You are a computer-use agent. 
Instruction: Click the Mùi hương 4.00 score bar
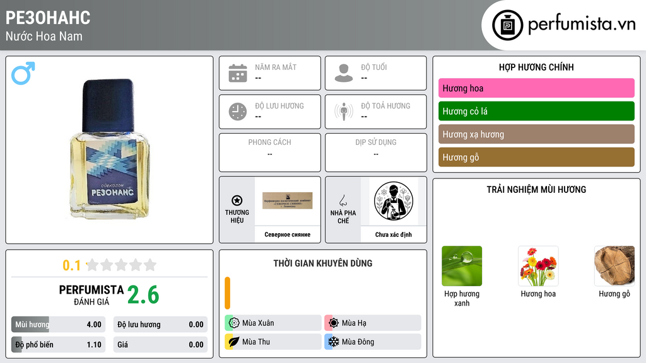59,325
